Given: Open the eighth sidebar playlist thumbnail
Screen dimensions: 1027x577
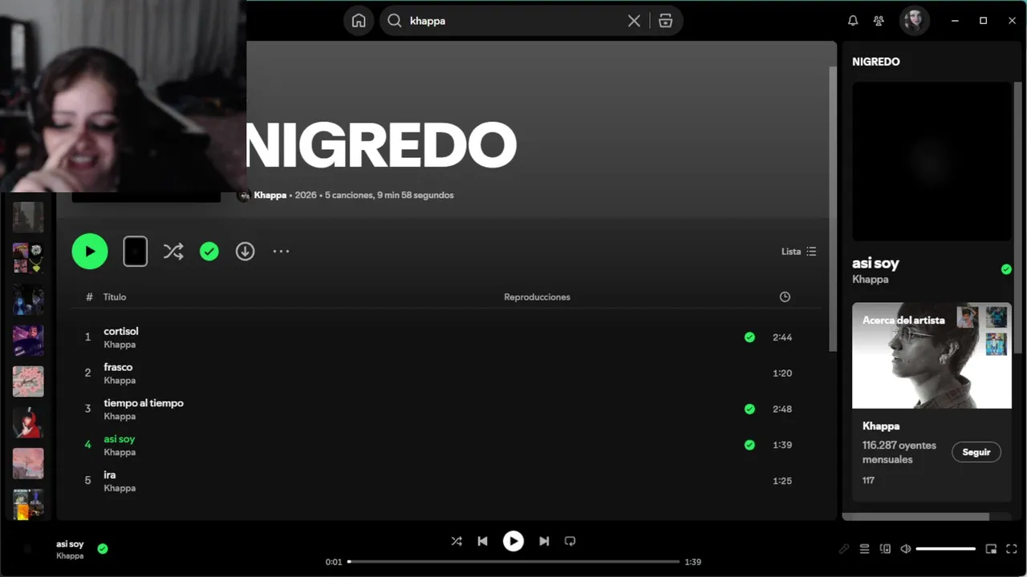Looking at the screenshot, I should [28, 504].
